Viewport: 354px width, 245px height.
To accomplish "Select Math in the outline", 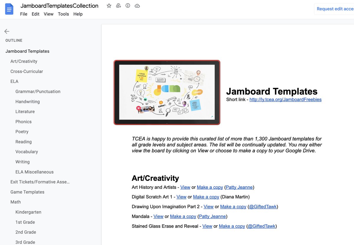I will tap(15, 202).
